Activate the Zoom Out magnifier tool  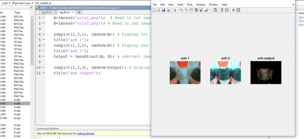point(186,10)
